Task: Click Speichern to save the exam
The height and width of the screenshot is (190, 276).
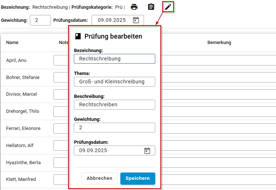Action: (x=138, y=178)
